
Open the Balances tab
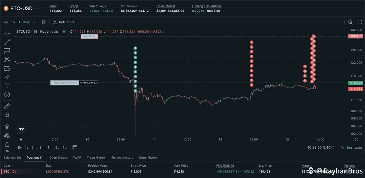pyautogui.click(x=12, y=158)
